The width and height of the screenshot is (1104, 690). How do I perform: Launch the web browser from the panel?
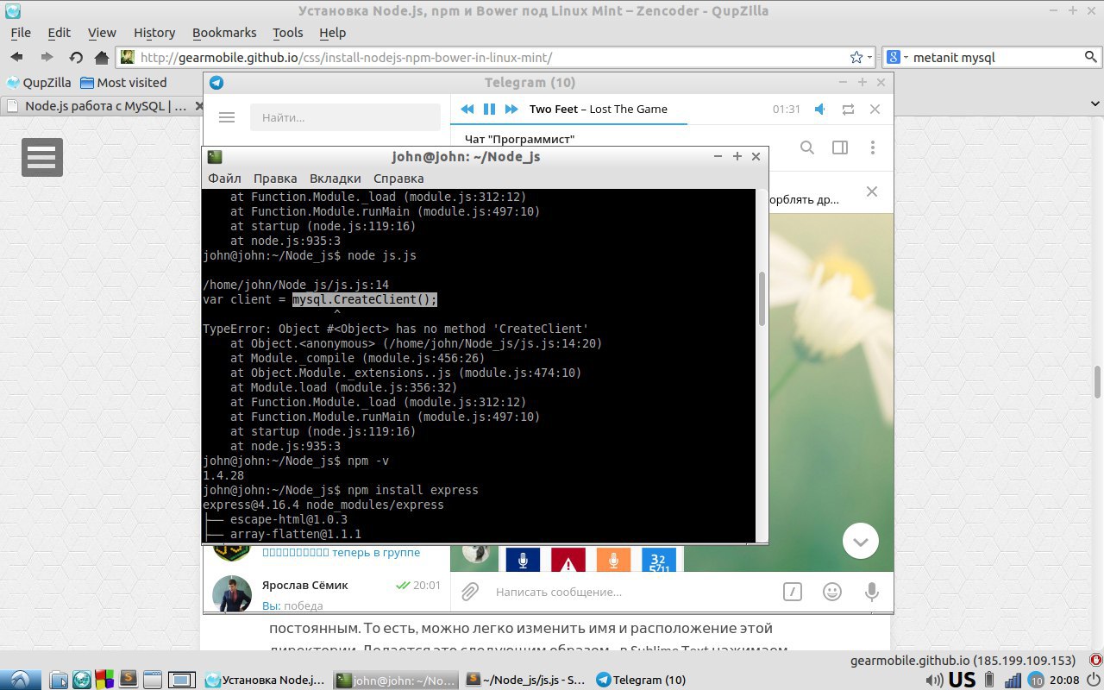(82, 680)
